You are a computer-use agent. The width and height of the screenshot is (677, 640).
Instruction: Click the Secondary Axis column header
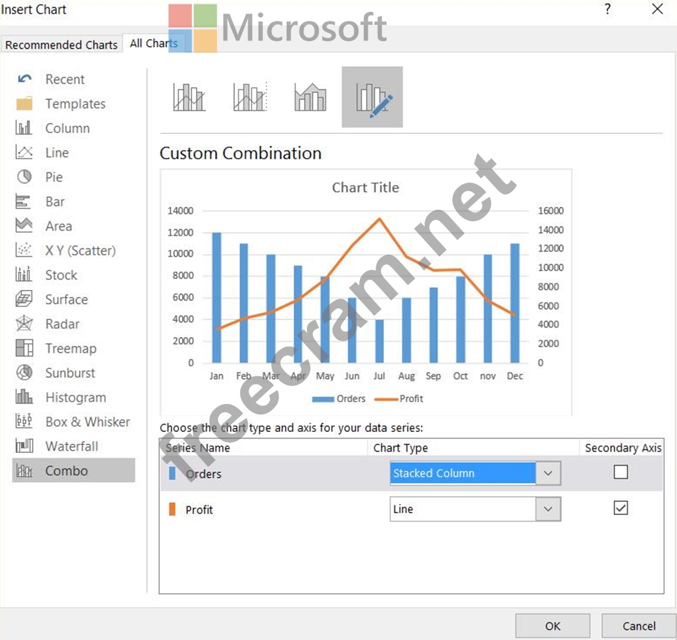click(623, 448)
